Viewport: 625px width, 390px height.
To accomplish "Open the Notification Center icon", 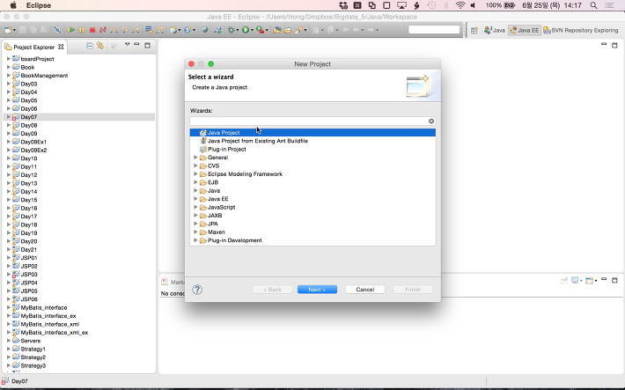I will pos(609,5).
